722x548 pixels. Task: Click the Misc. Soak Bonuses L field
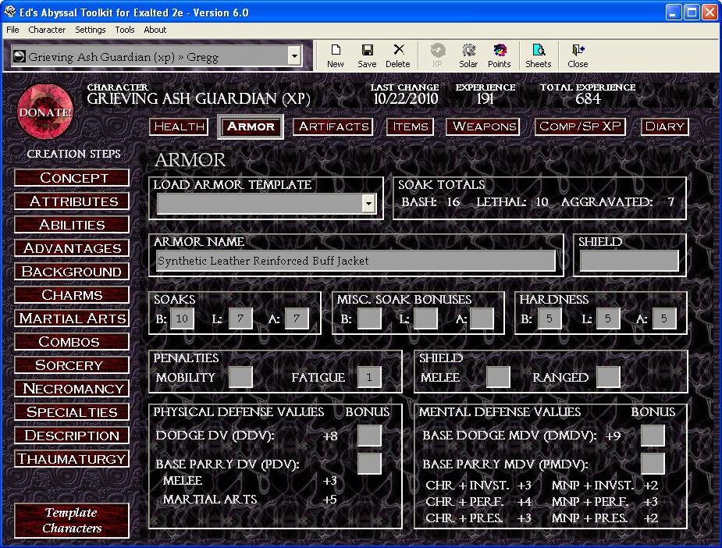[x=425, y=318]
